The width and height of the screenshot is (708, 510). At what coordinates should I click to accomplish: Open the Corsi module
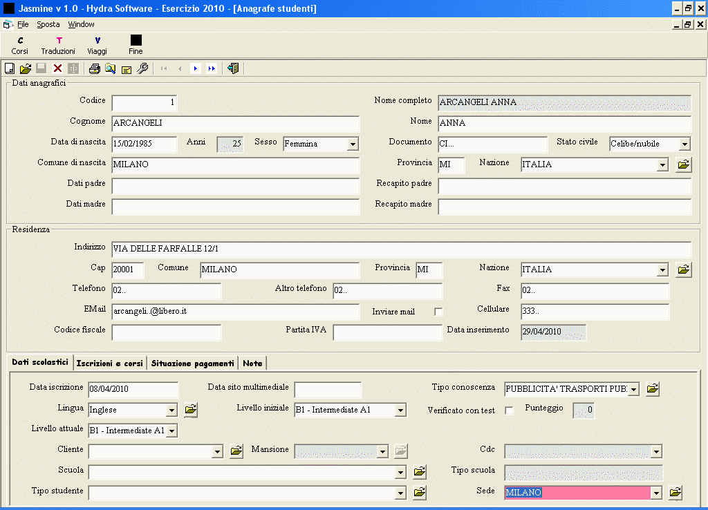click(x=20, y=45)
